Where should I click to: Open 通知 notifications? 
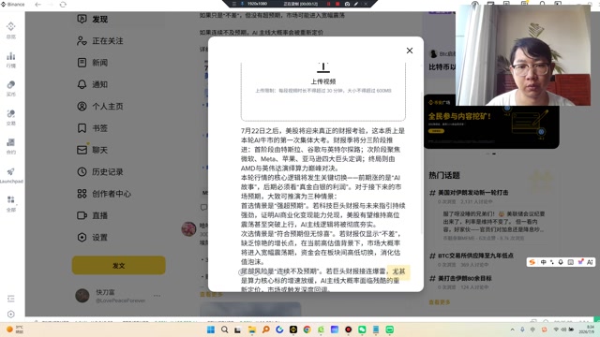click(99, 84)
